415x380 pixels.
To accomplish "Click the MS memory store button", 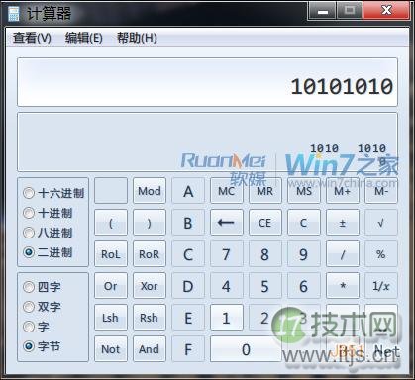I will tap(304, 191).
